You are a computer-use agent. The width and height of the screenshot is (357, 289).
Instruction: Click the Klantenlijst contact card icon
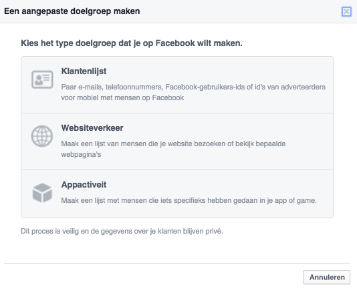pyautogui.click(x=42, y=79)
